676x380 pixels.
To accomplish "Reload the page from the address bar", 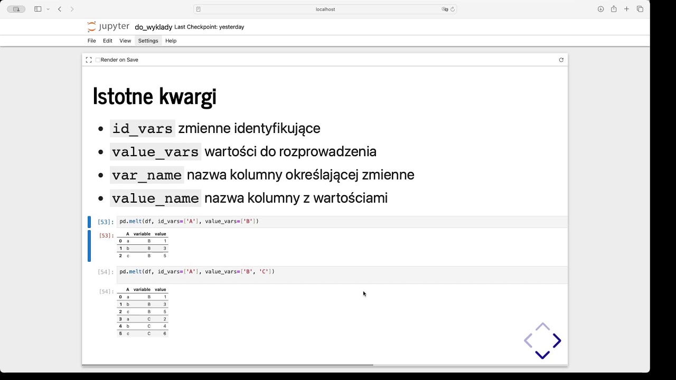I will pyautogui.click(x=453, y=9).
